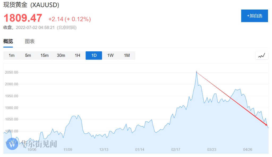Viewport: 272px width, 157px height.
Task: Click the 1809.47 current price
Action: pos(23,18)
